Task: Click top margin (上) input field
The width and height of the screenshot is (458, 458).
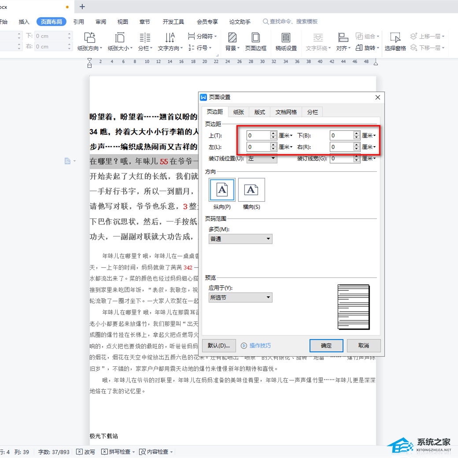Action: point(259,136)
